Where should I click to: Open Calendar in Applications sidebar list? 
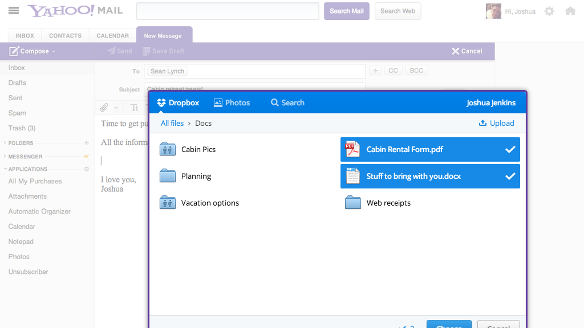[22, 226]
